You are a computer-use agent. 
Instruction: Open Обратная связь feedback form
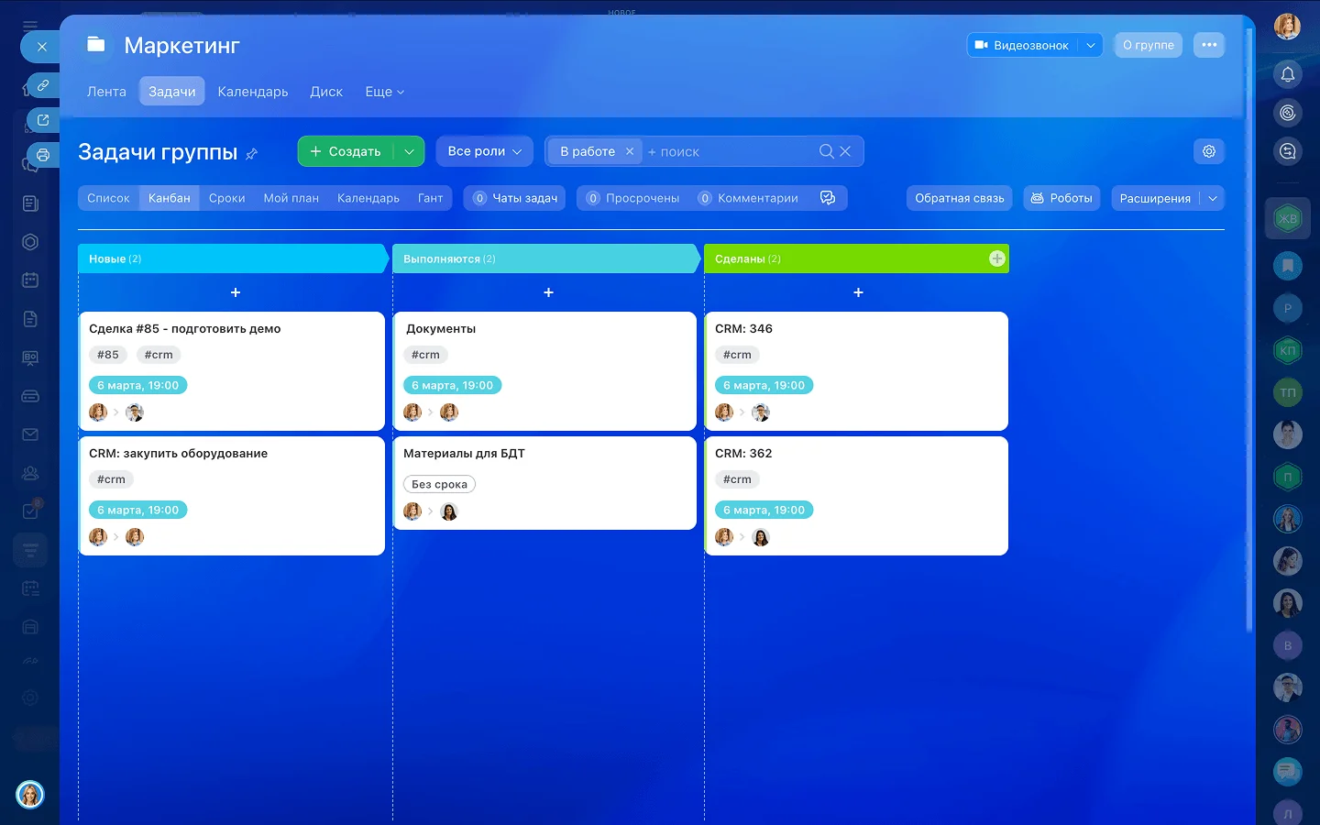pyautogui.click(x=960, y=198)
